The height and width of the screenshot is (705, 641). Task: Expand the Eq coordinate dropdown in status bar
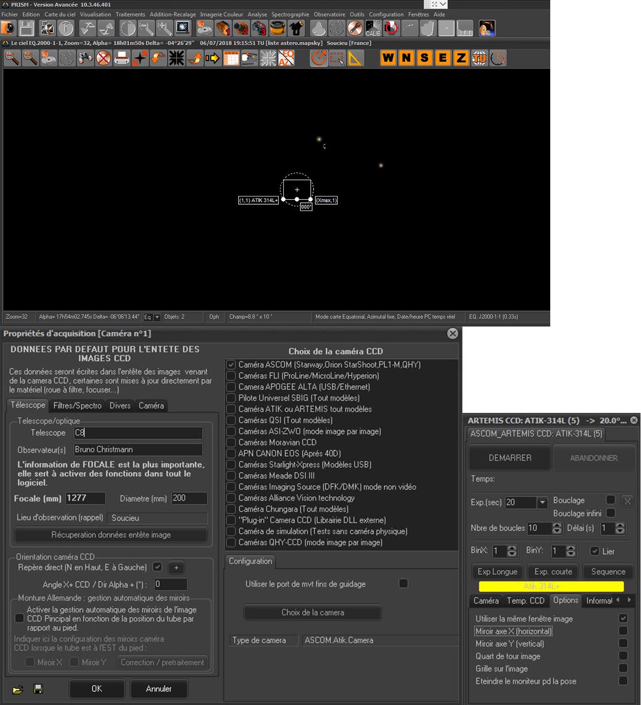(157, 317)
